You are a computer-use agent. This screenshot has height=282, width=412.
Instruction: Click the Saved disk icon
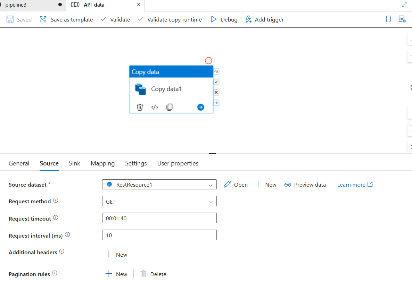point(10,19)
